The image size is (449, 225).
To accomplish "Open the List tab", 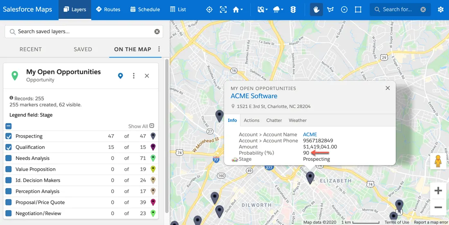I will pyautogui.click(x=178, y=9).
